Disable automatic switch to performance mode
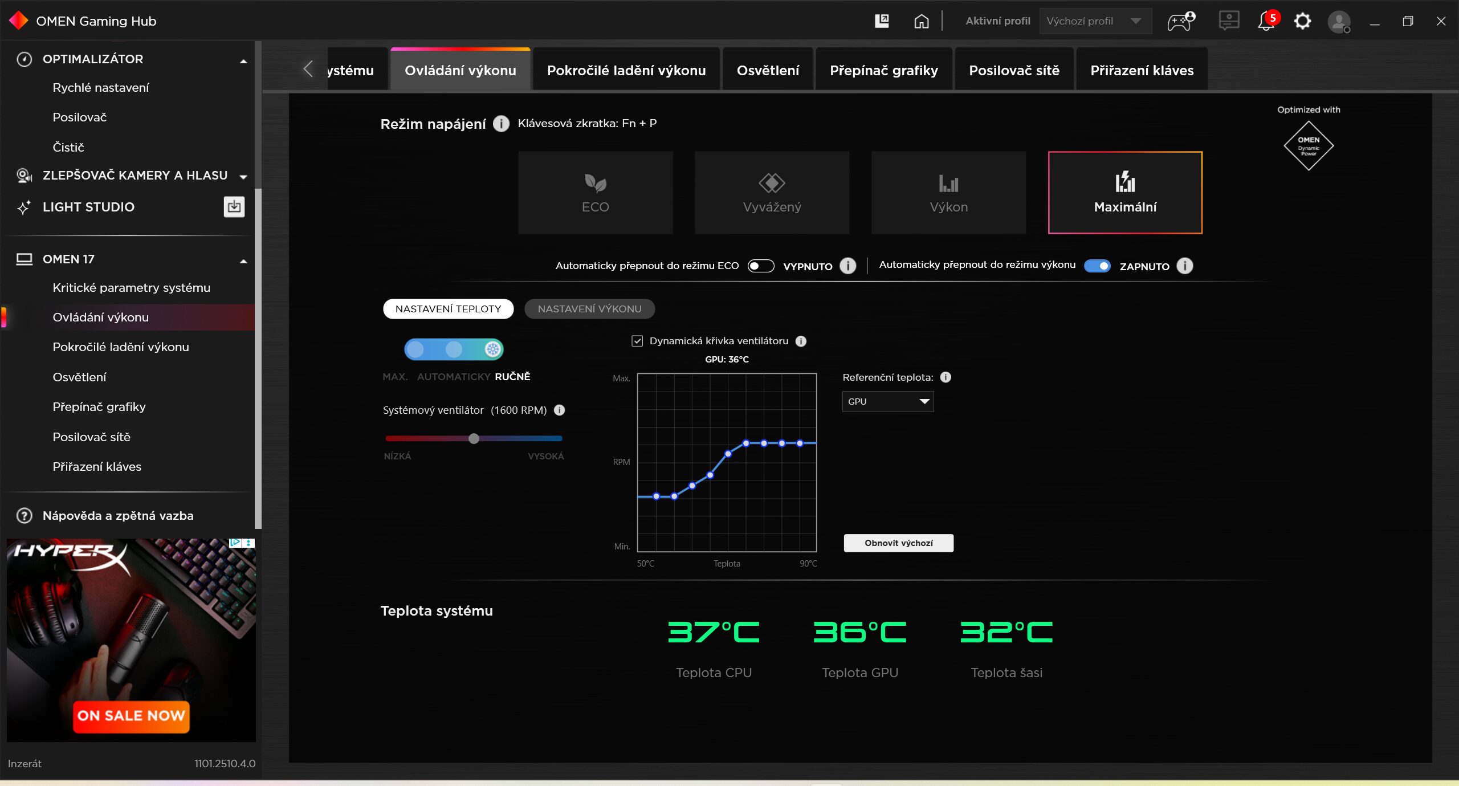Image resolution: width=1459 pixels, height=786 pixels. point(1097,266)
